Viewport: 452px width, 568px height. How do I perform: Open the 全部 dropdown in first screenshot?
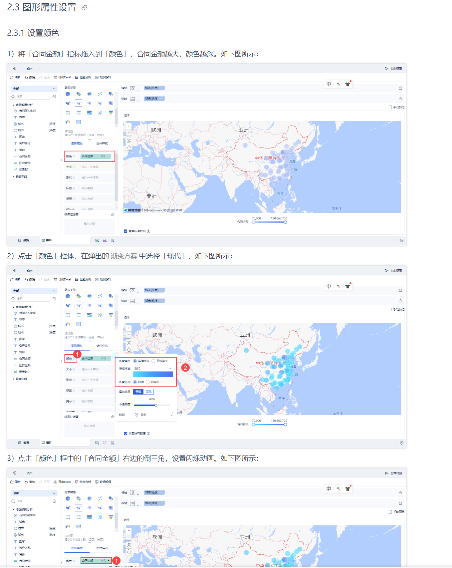click(x=34, y=89)
